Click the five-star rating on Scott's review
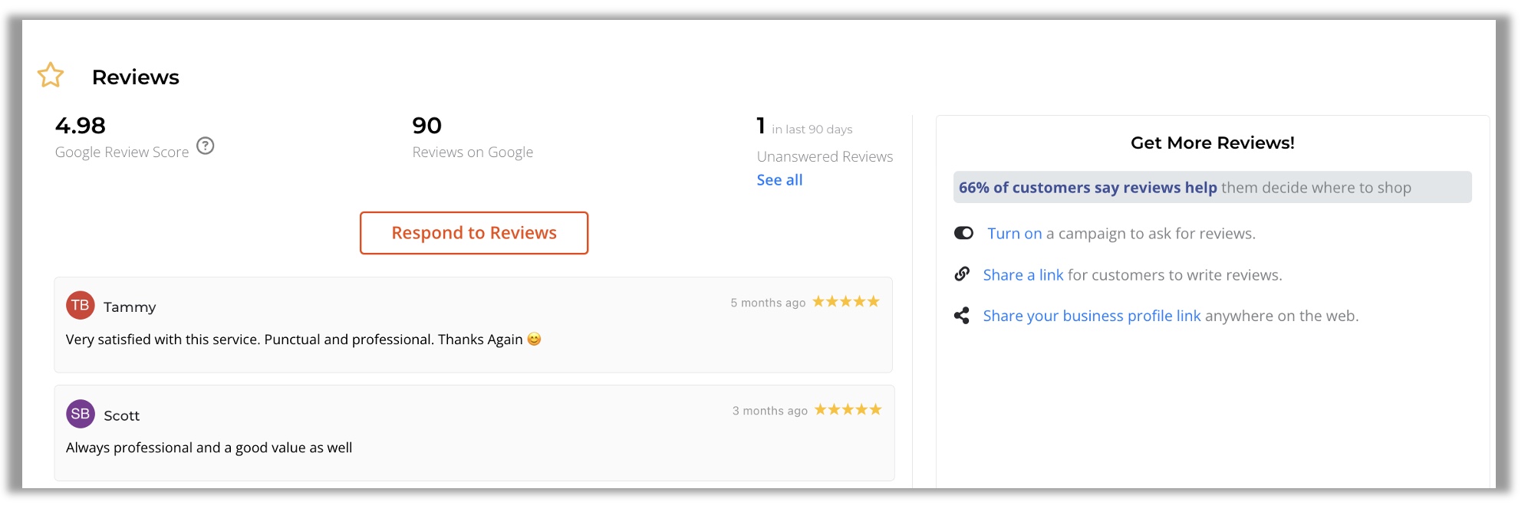 pos(848,410)
